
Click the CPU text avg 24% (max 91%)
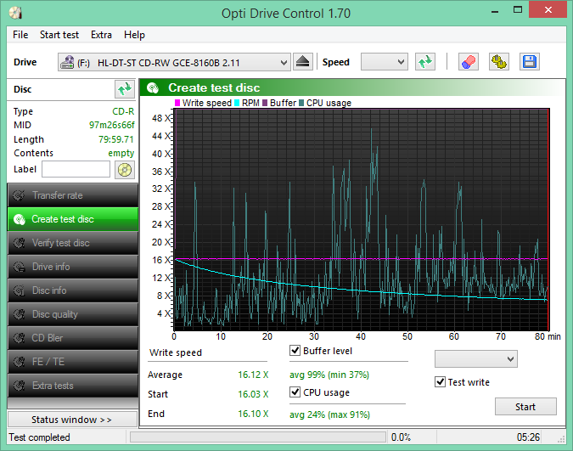329,414
